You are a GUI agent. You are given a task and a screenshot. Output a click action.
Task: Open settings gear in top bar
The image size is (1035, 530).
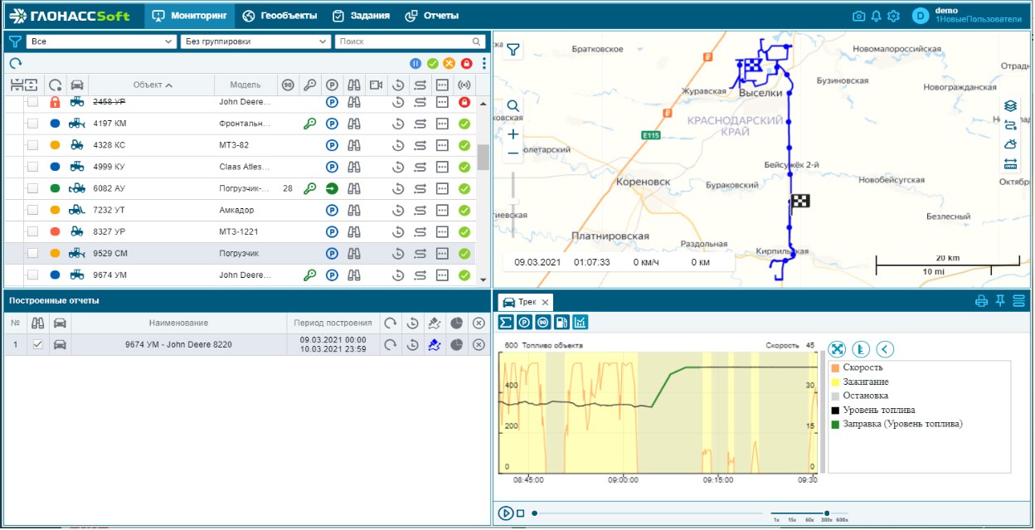[x=893, y=16]
